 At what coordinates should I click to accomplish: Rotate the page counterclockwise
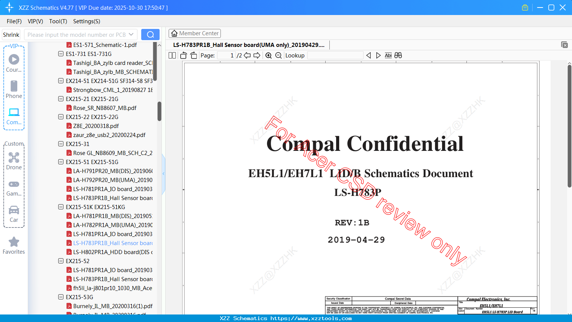point(184,56)
